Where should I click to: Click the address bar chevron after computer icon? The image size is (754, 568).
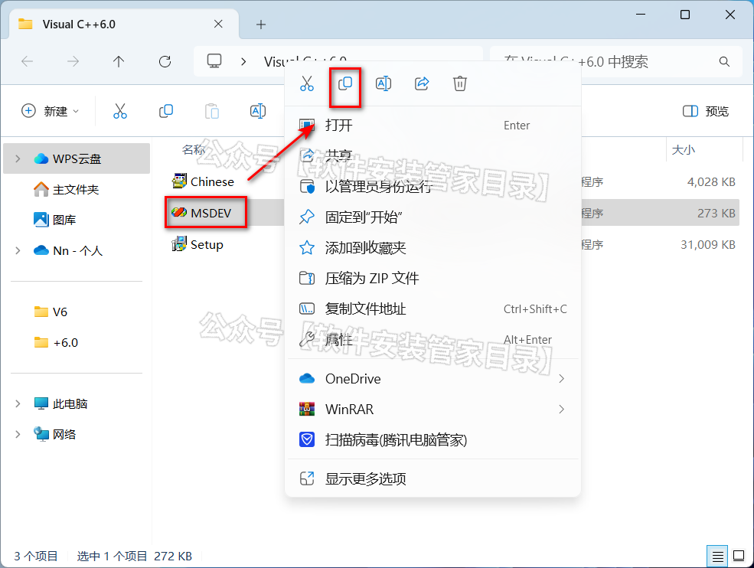point(243,61)
